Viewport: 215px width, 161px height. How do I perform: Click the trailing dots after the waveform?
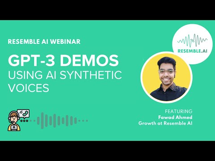(x=83, y=121)
